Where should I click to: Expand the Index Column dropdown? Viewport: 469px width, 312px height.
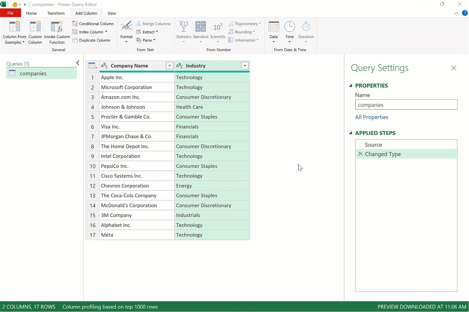(x=106, y=32)
